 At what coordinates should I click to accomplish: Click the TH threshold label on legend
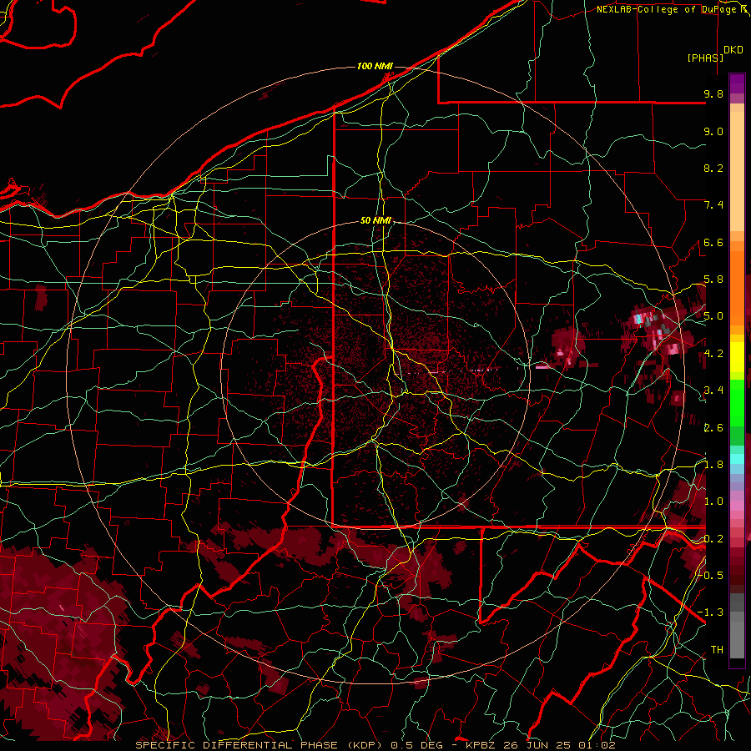pos(717,650)
